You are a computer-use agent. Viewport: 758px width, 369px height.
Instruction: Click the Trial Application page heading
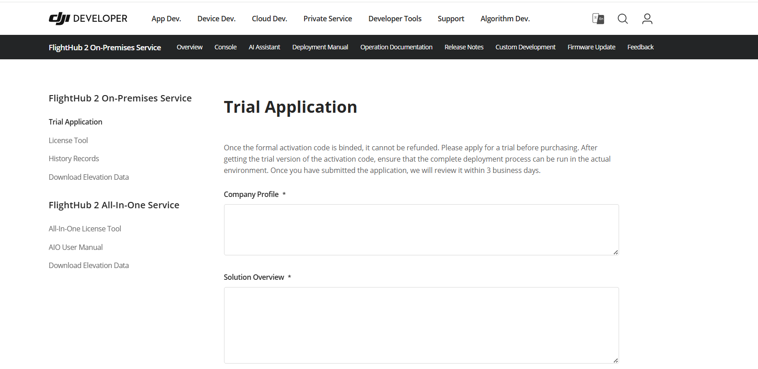click(x=291, y=107)
